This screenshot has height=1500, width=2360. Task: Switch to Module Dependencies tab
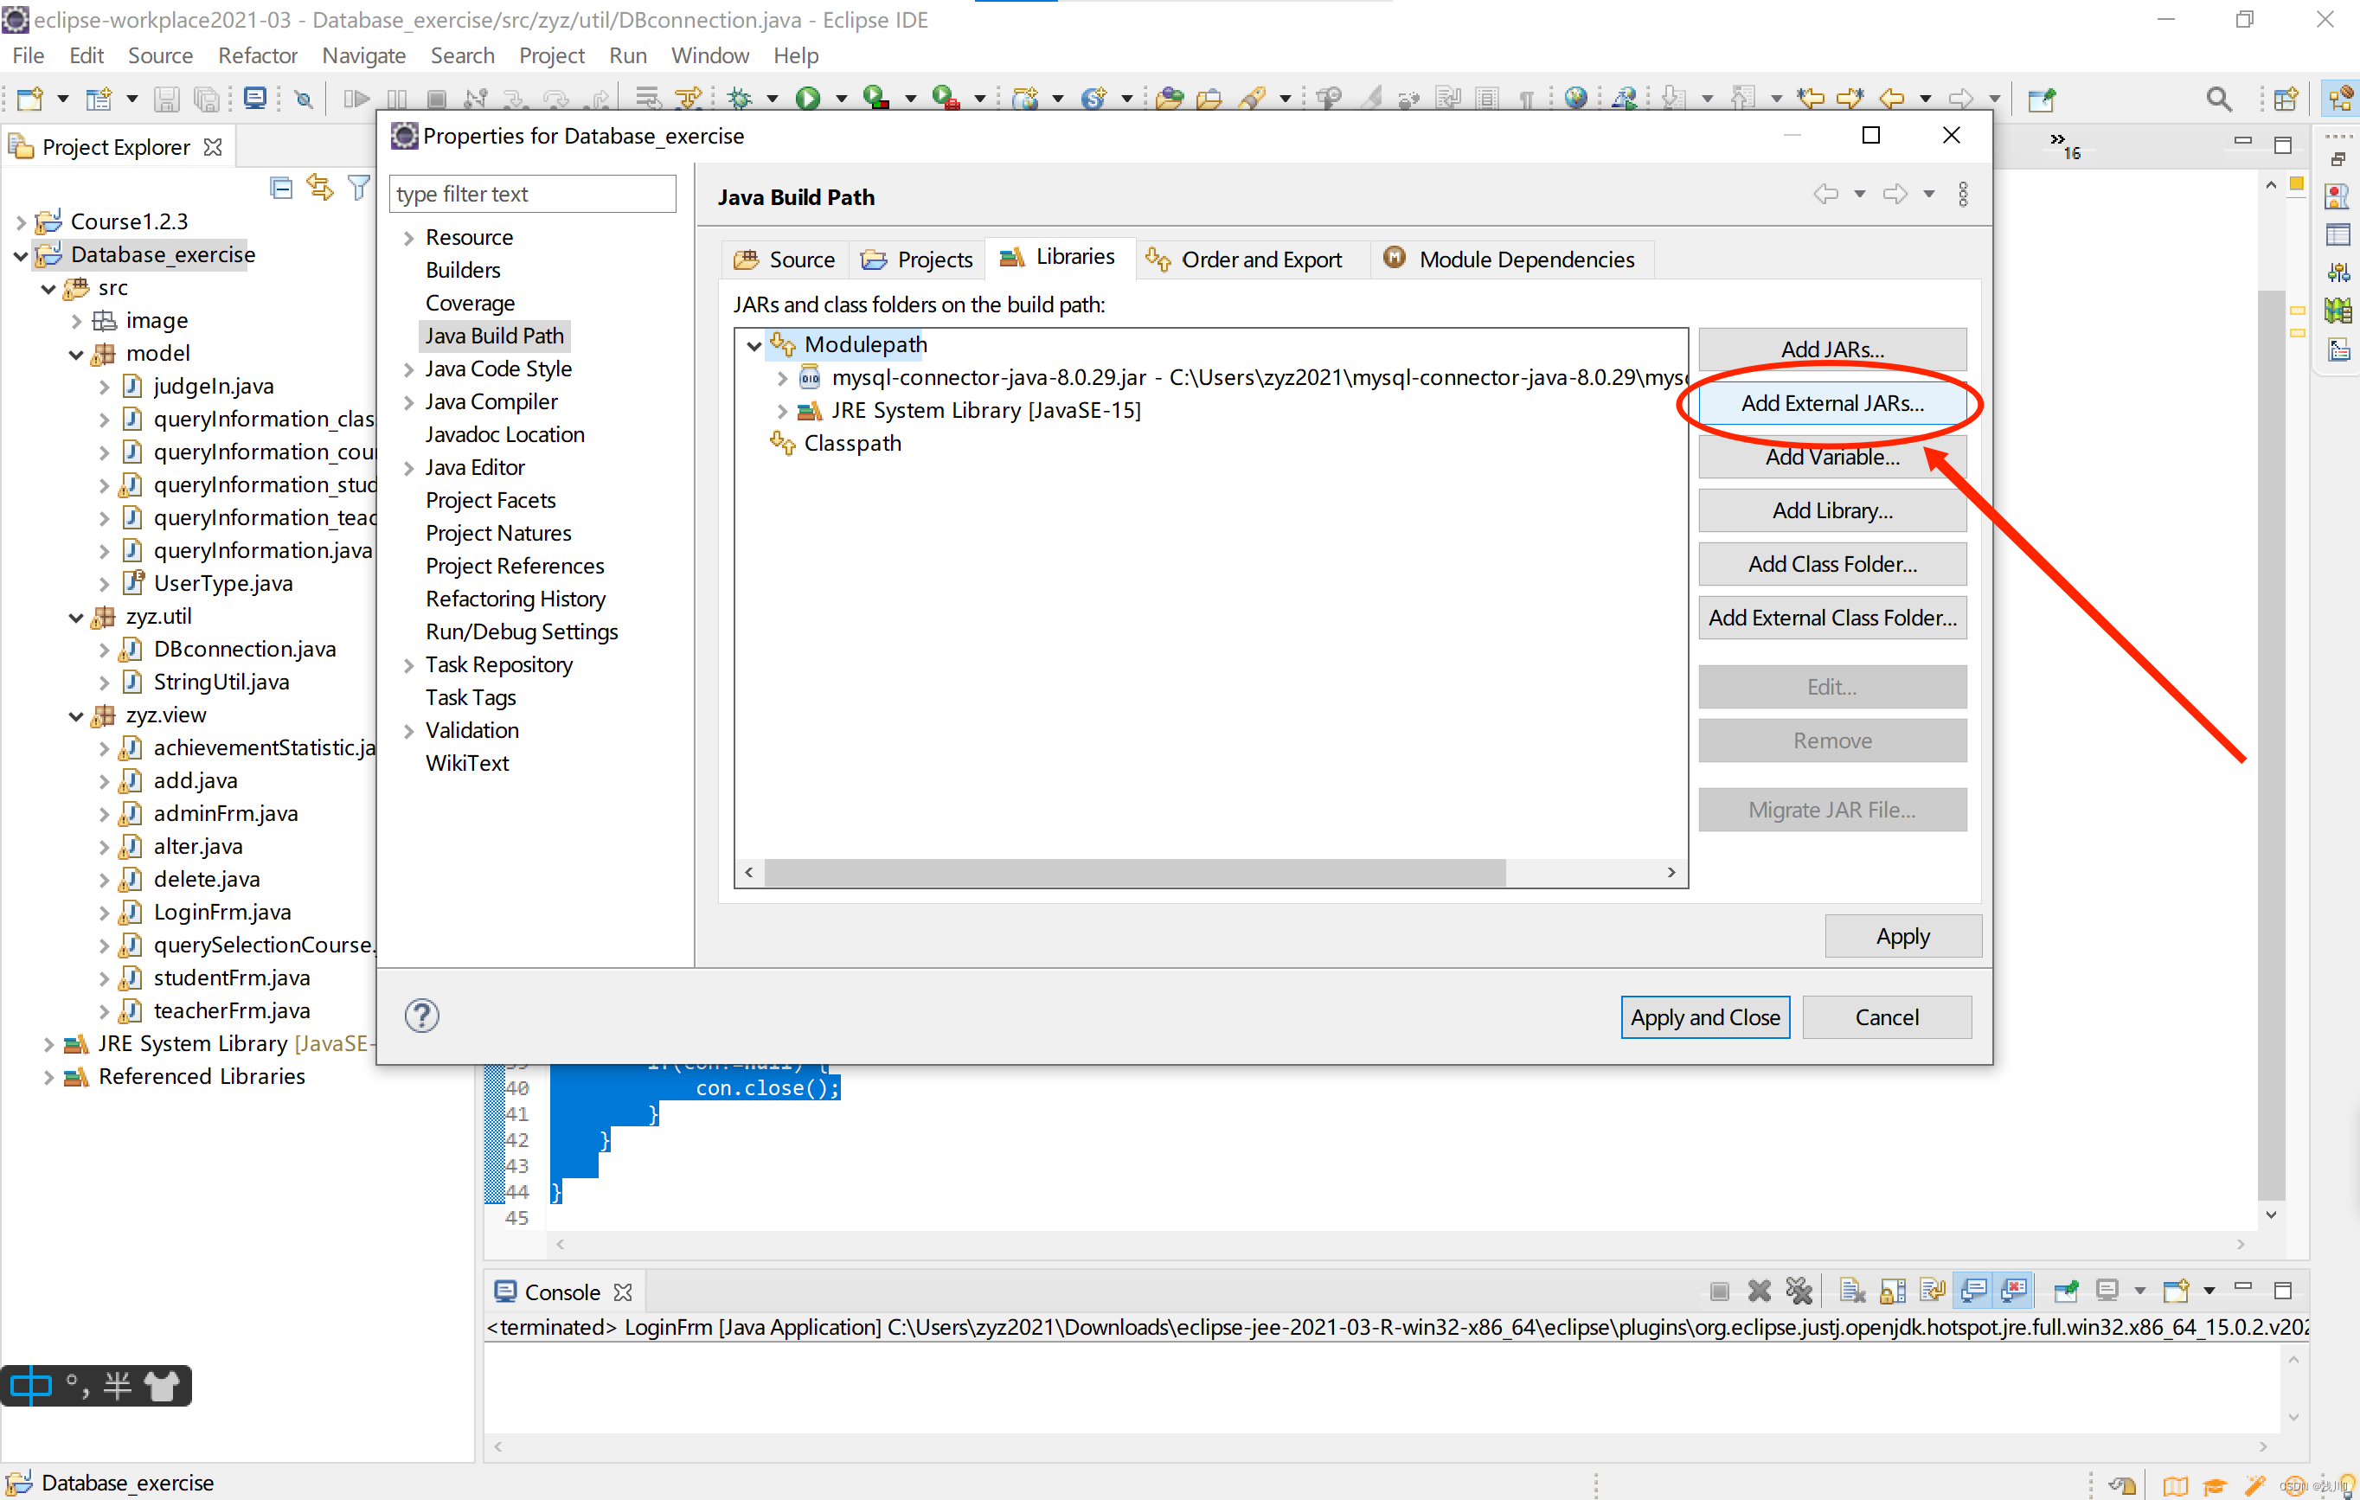point(1510,260)
